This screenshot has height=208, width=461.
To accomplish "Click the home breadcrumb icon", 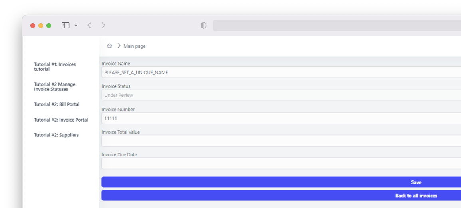I will point(109,46).
